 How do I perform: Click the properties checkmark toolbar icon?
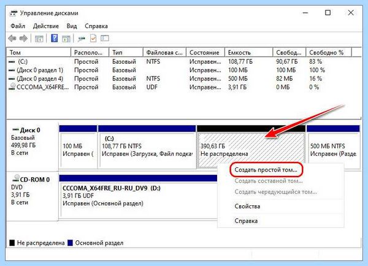(x=93, y=38)
